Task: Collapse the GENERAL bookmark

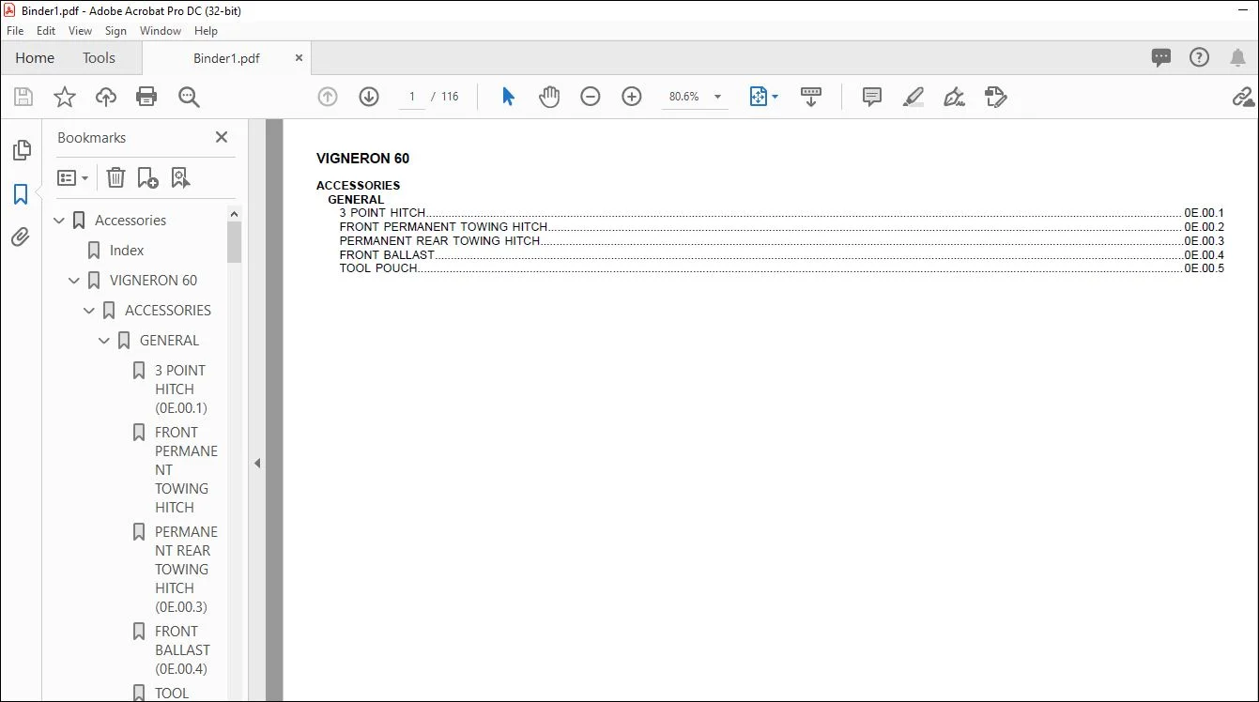Action: [x=104, y=341]
